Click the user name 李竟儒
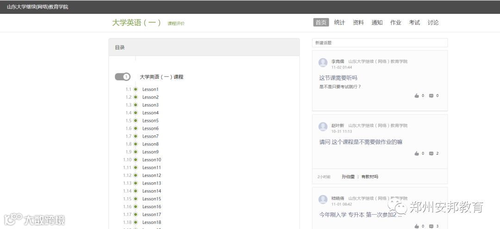This screenshot has height=229, width=500. coord(337,61)
